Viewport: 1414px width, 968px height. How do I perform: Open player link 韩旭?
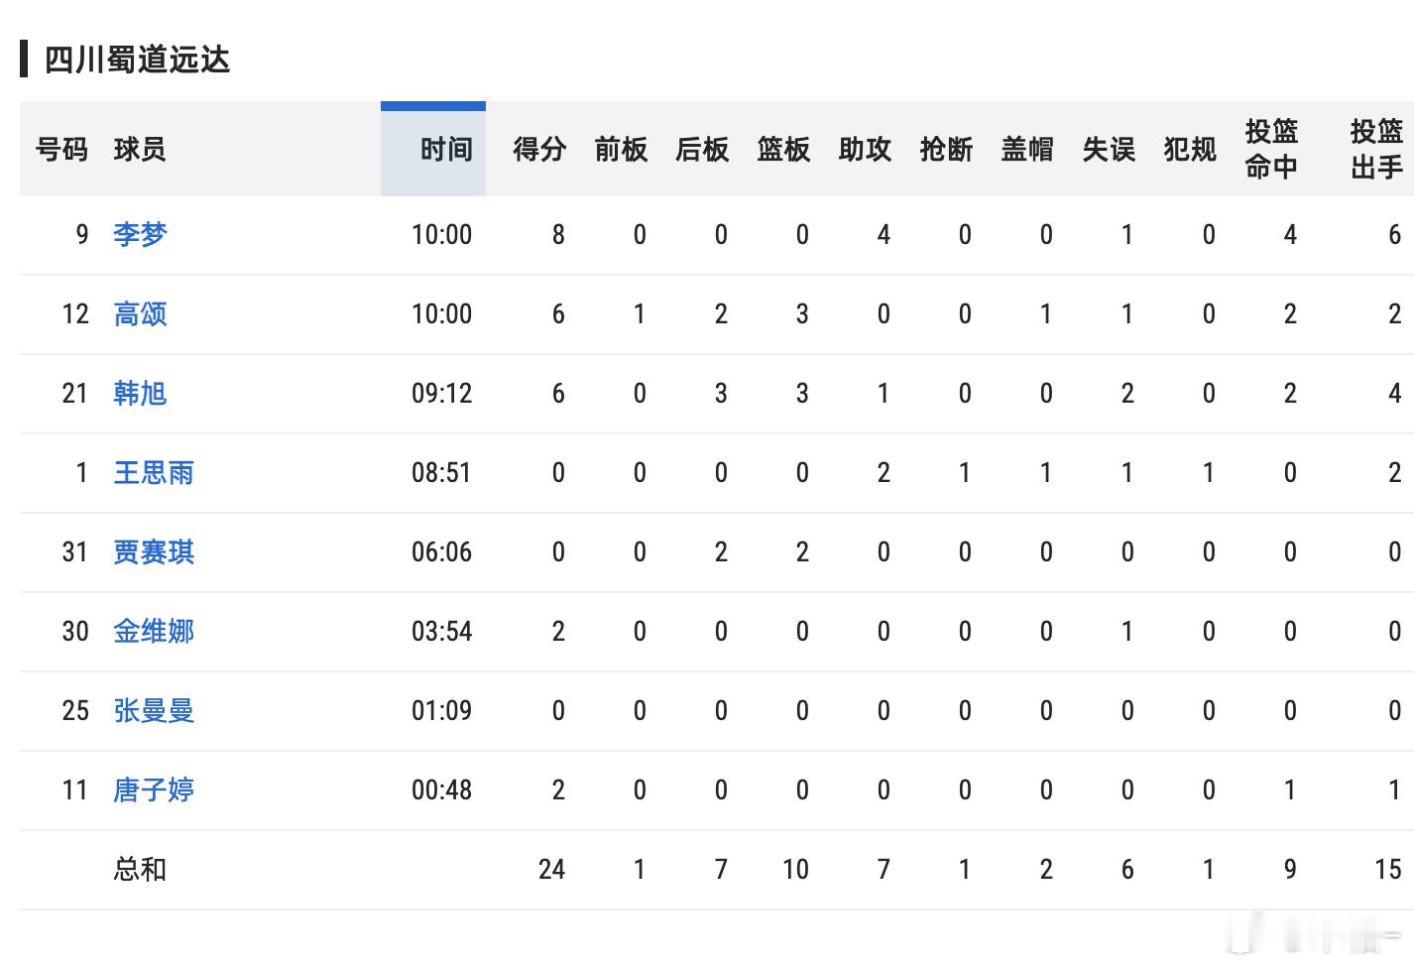point(140,394)
